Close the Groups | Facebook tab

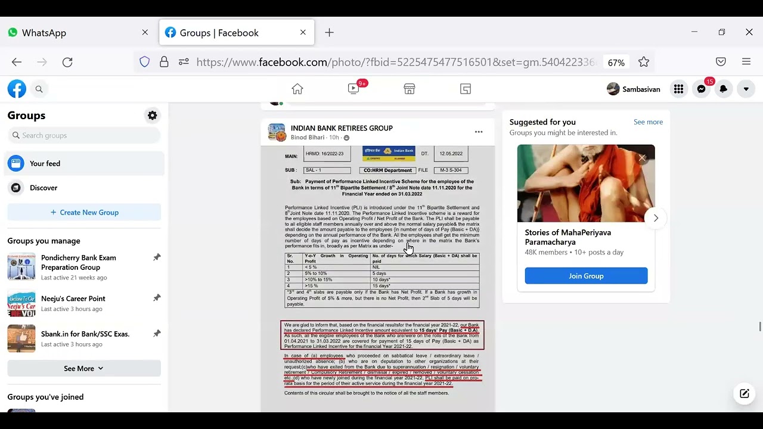point(303,33)
